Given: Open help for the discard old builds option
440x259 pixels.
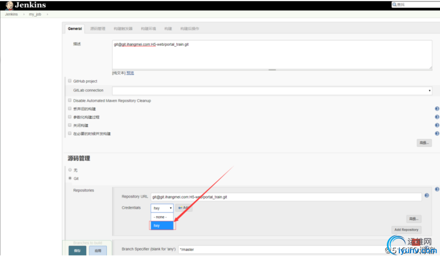Looking at the screenshot, I should click(437, 109).
